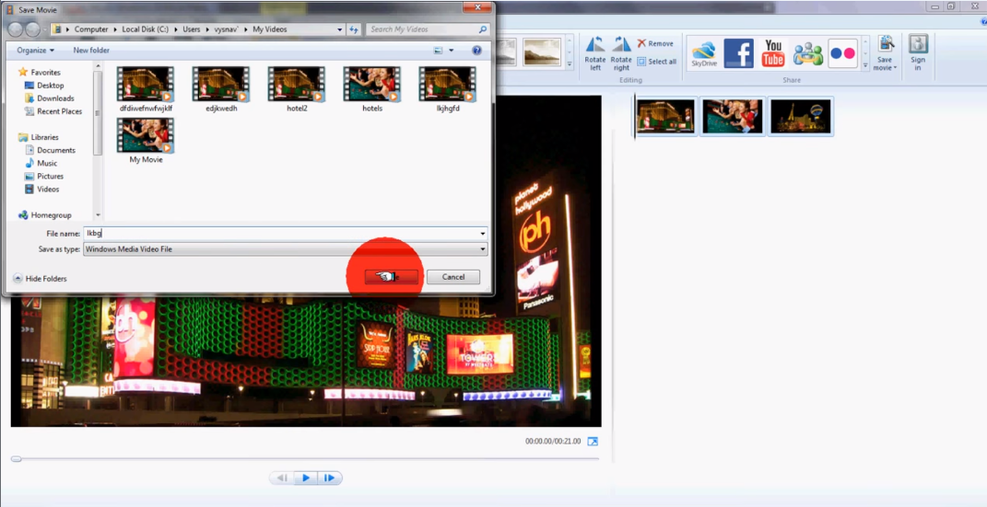Share the movie to SkyDrive
The image size is (987, 507).
[x=704, y=53]
